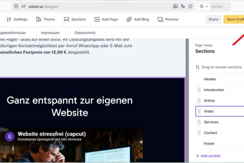Click the purple G channel avatar
The image size is (244, 163).
pos(10,137)
